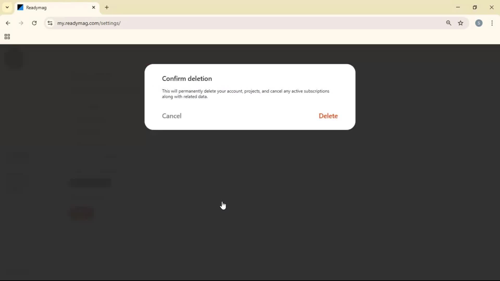Restore down the browser window
This screenshot has width=500, height=281.
click(475, 7)
